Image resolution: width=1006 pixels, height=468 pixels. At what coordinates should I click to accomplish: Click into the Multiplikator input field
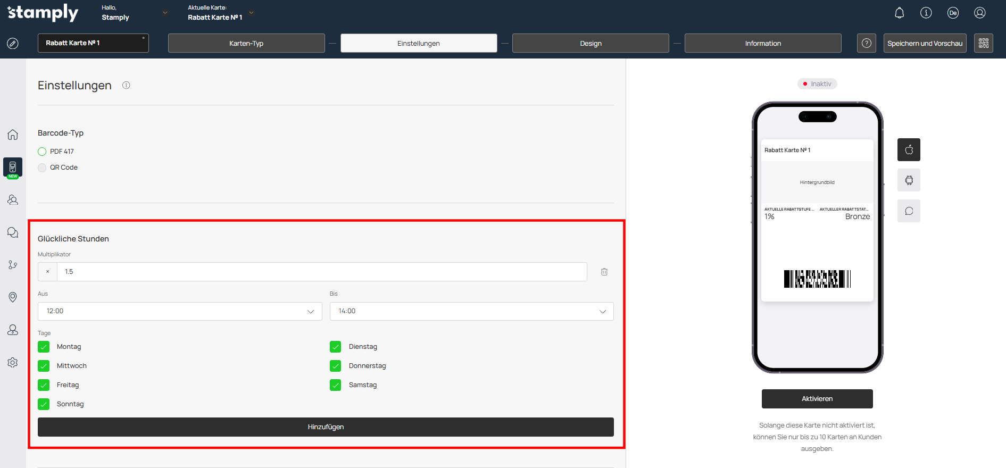point(321,272)
